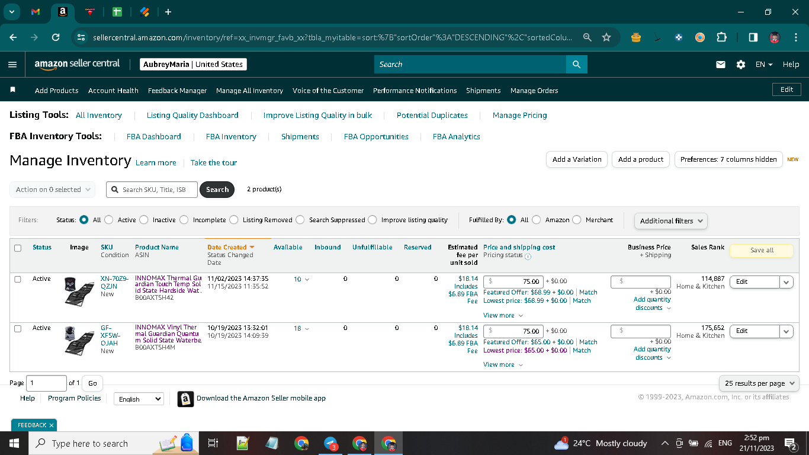809x455 pixels.
Task: Click the Amazon Seller mobile app icon
Action: tap(185, 399)
